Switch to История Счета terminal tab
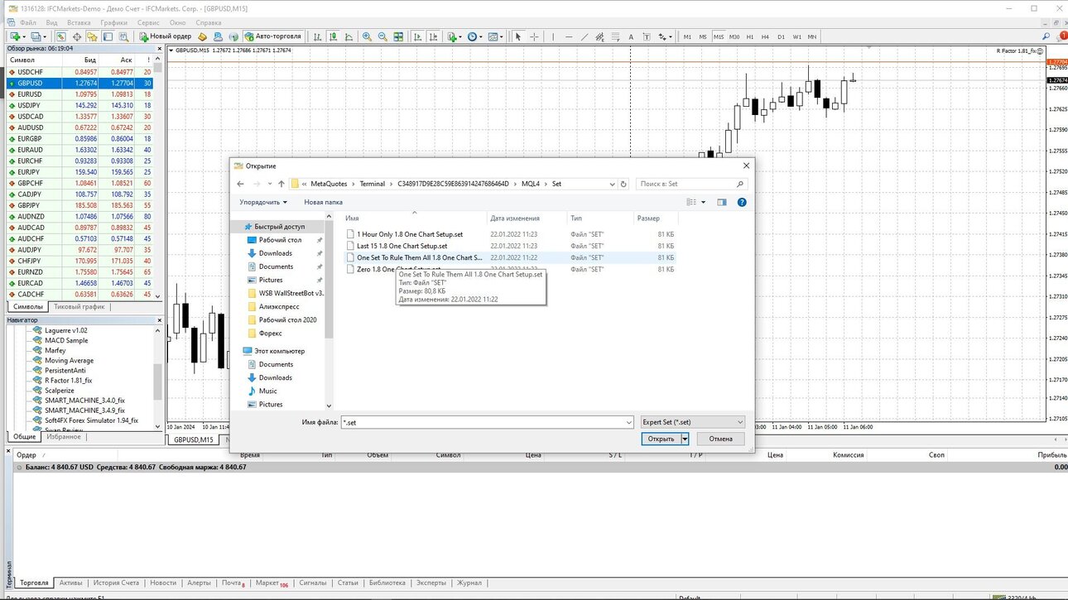 [x=116, y=583]
